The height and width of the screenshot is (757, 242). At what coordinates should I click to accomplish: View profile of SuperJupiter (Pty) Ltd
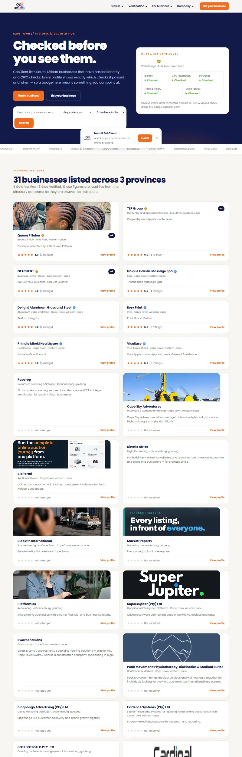point(217,623)
